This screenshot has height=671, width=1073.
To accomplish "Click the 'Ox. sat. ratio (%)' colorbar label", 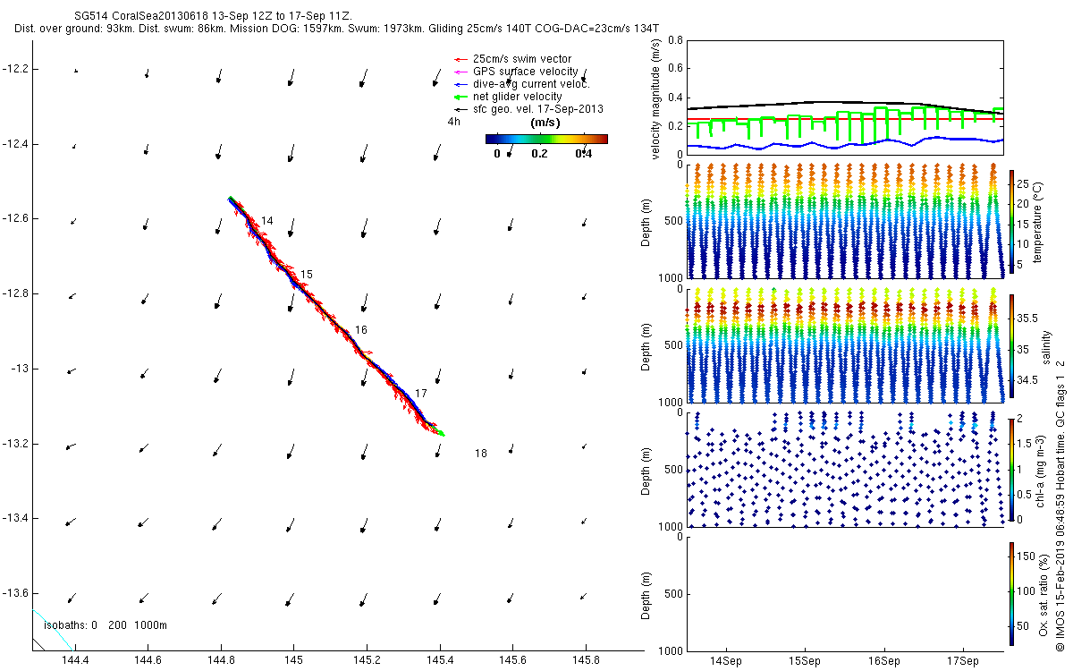I will tap(1045, 595).
